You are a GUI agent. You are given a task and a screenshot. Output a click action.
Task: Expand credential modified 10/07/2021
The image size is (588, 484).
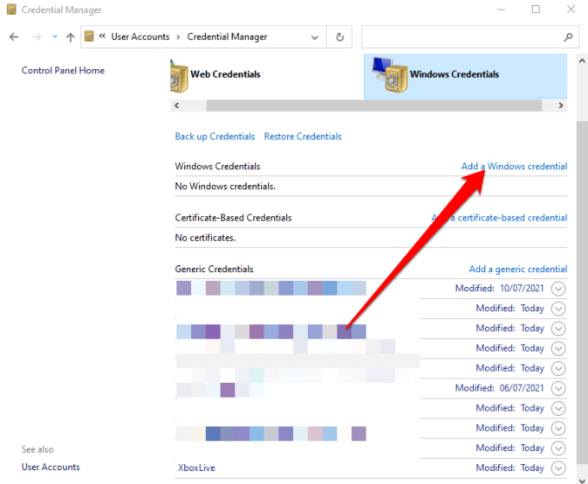coord(558,289)
